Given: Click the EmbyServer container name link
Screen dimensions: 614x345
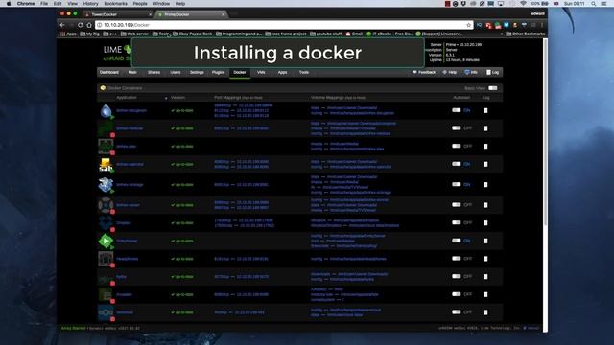Looking at the screenshot, I should pos(127,241).
